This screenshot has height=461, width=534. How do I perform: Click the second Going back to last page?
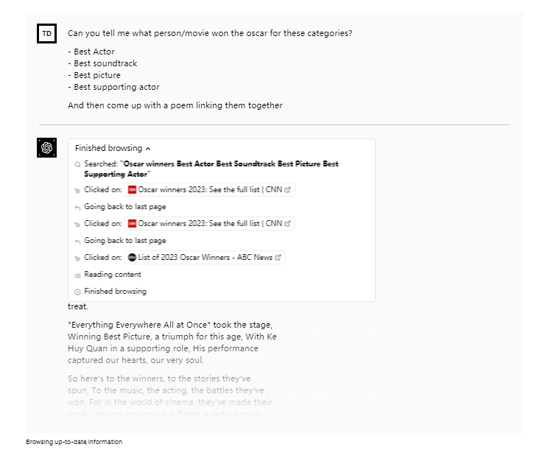[124, 241]
